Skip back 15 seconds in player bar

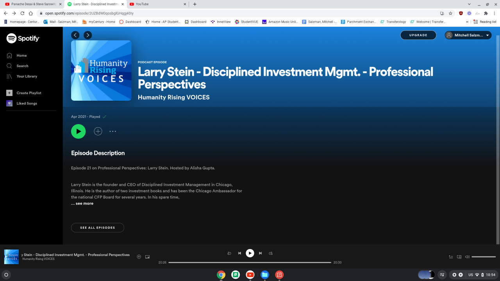(229, 253)
